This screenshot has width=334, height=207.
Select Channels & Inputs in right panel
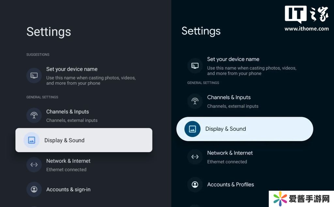[x=229, y=97]
